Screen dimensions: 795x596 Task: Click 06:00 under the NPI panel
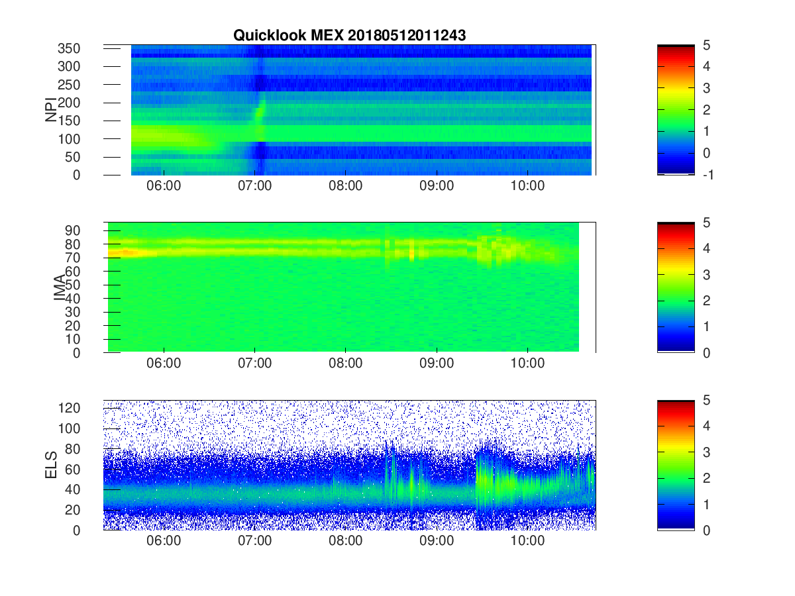point(164,186)
